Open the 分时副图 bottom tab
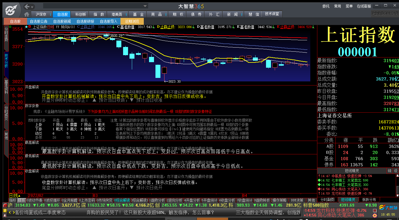Screen dimensions: 399x220 pyautogui.click(x=327, y=200)
